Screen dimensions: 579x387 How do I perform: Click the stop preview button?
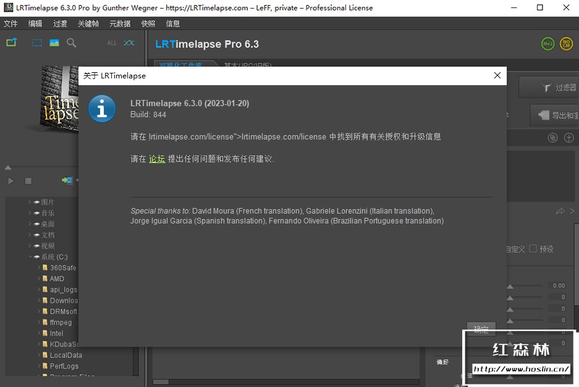(28, 181)
